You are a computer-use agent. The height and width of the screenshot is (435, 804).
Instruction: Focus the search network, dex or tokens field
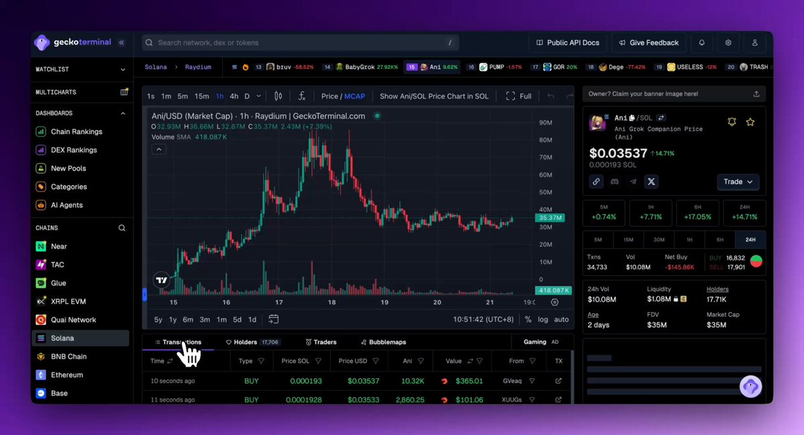[x=300, y=42]
